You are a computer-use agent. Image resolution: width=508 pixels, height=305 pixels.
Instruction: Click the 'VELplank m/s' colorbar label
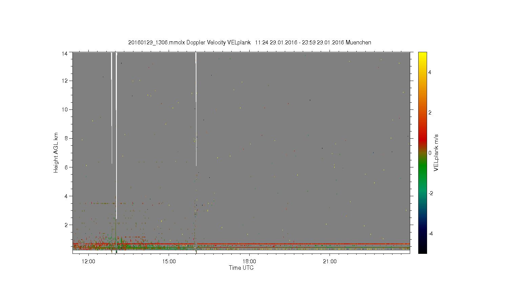point(436,152)
